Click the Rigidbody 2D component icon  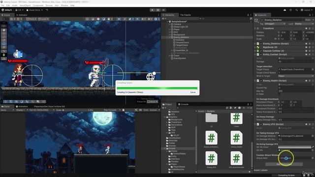pos(258,47)
